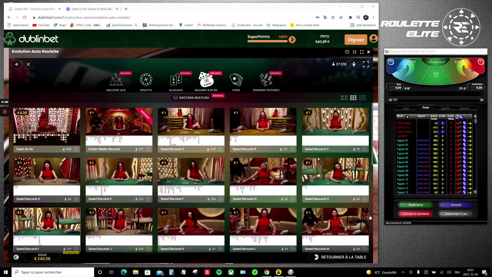Click the round person icon beside the player count

(x=354, y=64)
